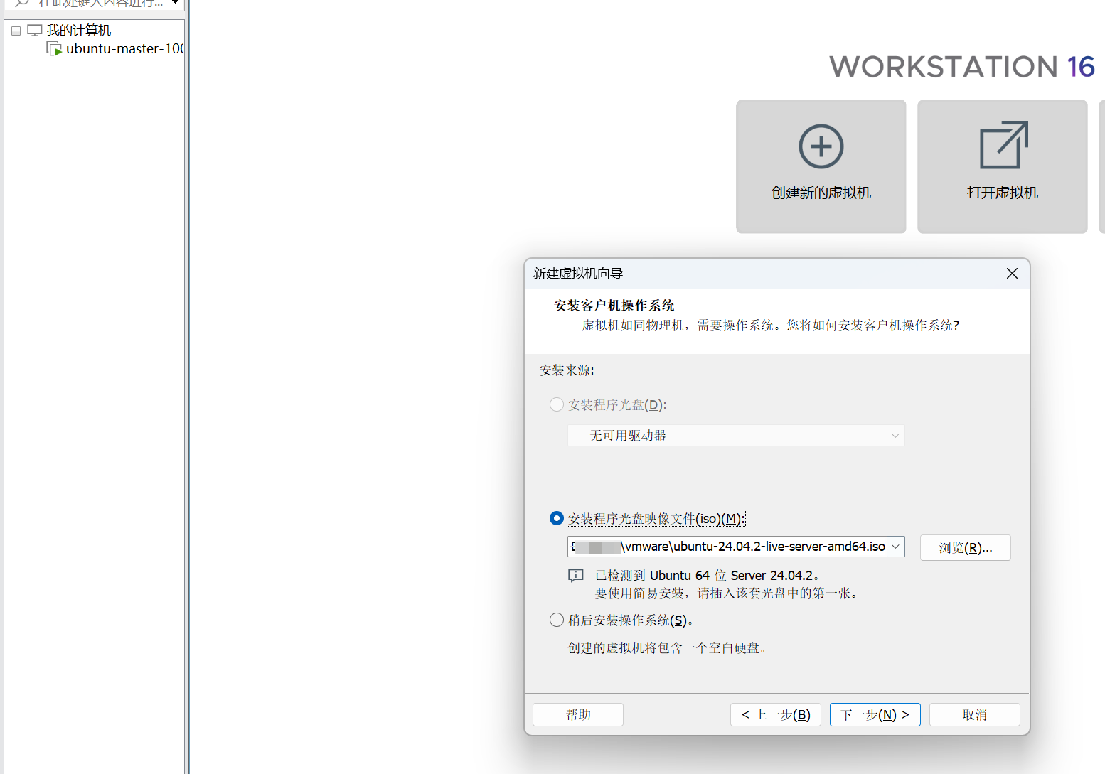
Task: Go back with 上一步(B) button
Action: pos(775,714)
